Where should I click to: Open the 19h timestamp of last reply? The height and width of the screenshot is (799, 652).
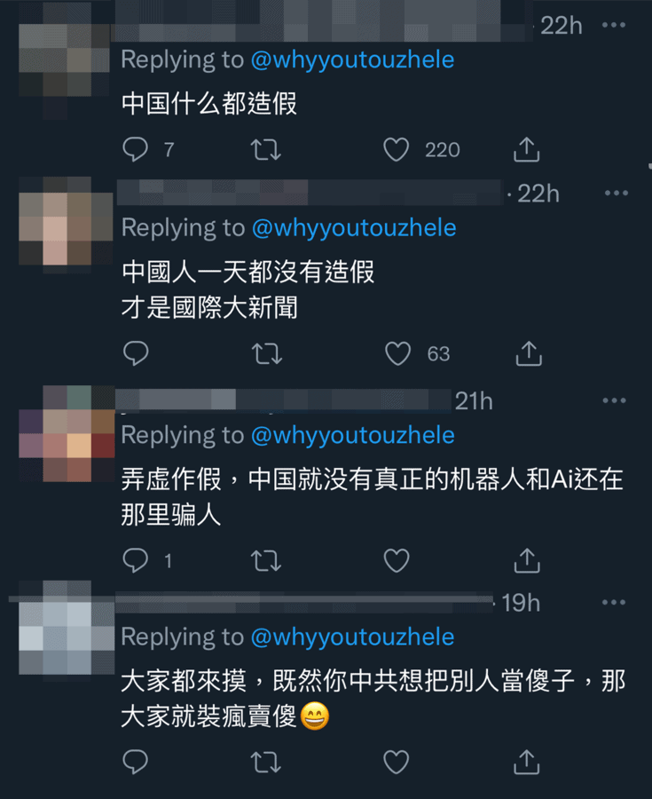(521, 603)
